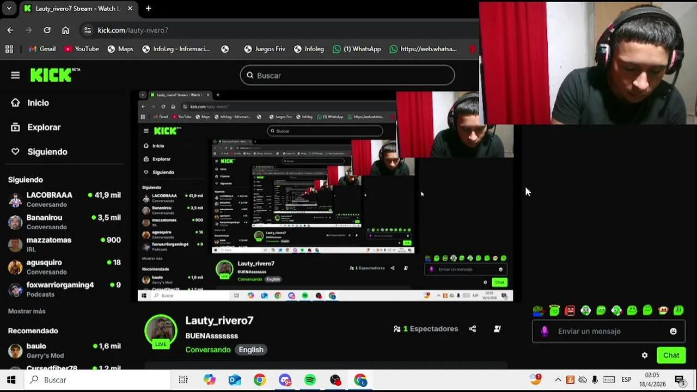The height and width of the screenshot is (392, 697).
Task: Open Windows Start menu
Action: tap(11, 380)
